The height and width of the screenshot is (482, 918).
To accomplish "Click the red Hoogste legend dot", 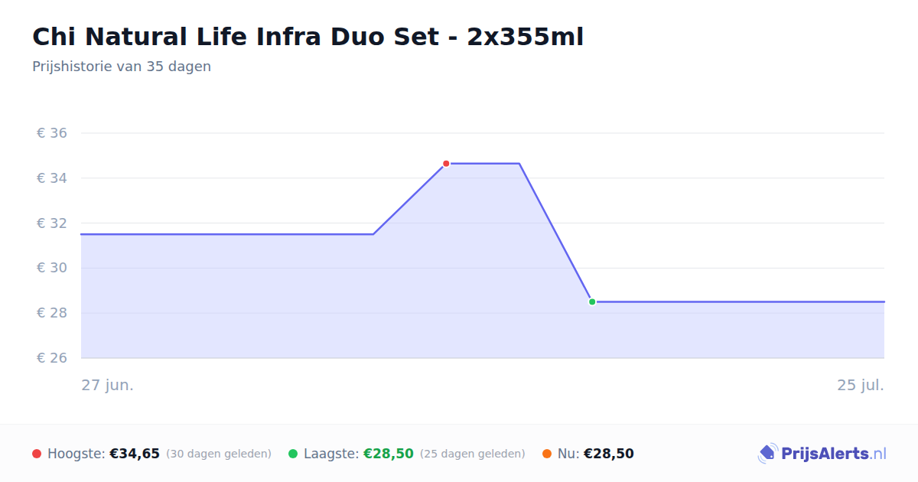I will [37, 454].
